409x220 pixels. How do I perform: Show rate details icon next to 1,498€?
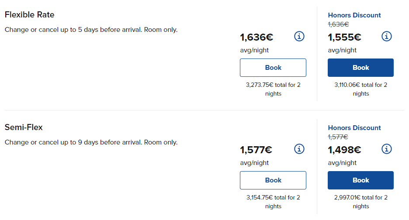387,149
